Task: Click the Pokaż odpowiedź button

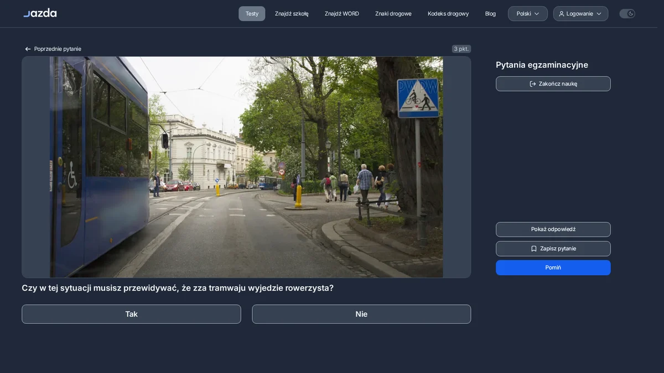Action: 553,229
